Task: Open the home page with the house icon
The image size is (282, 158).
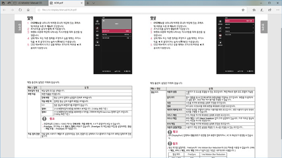Action: pos(28,10)
